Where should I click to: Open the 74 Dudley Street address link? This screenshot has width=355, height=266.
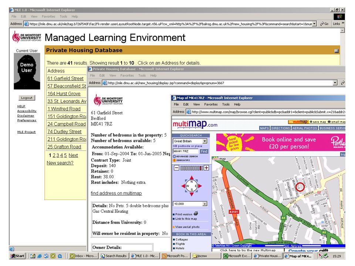pyautogui.click(x=64, y=132)
